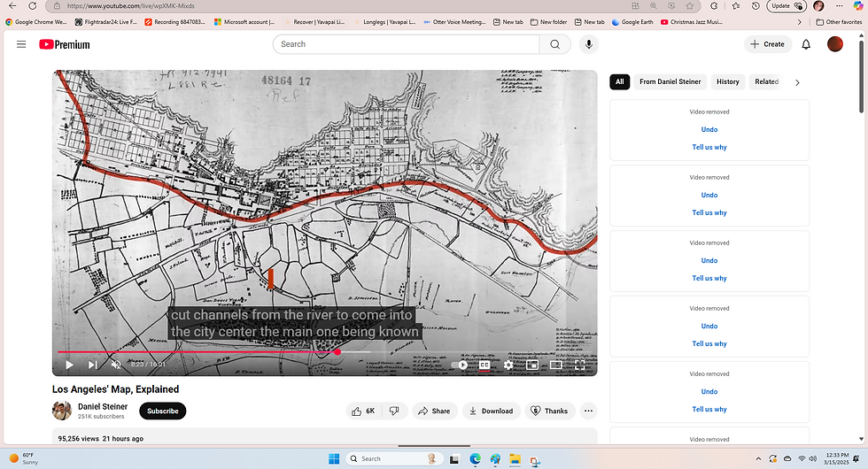Click the browser address bar
This screenshot has height=469, width=868.
tap(344, 6)
